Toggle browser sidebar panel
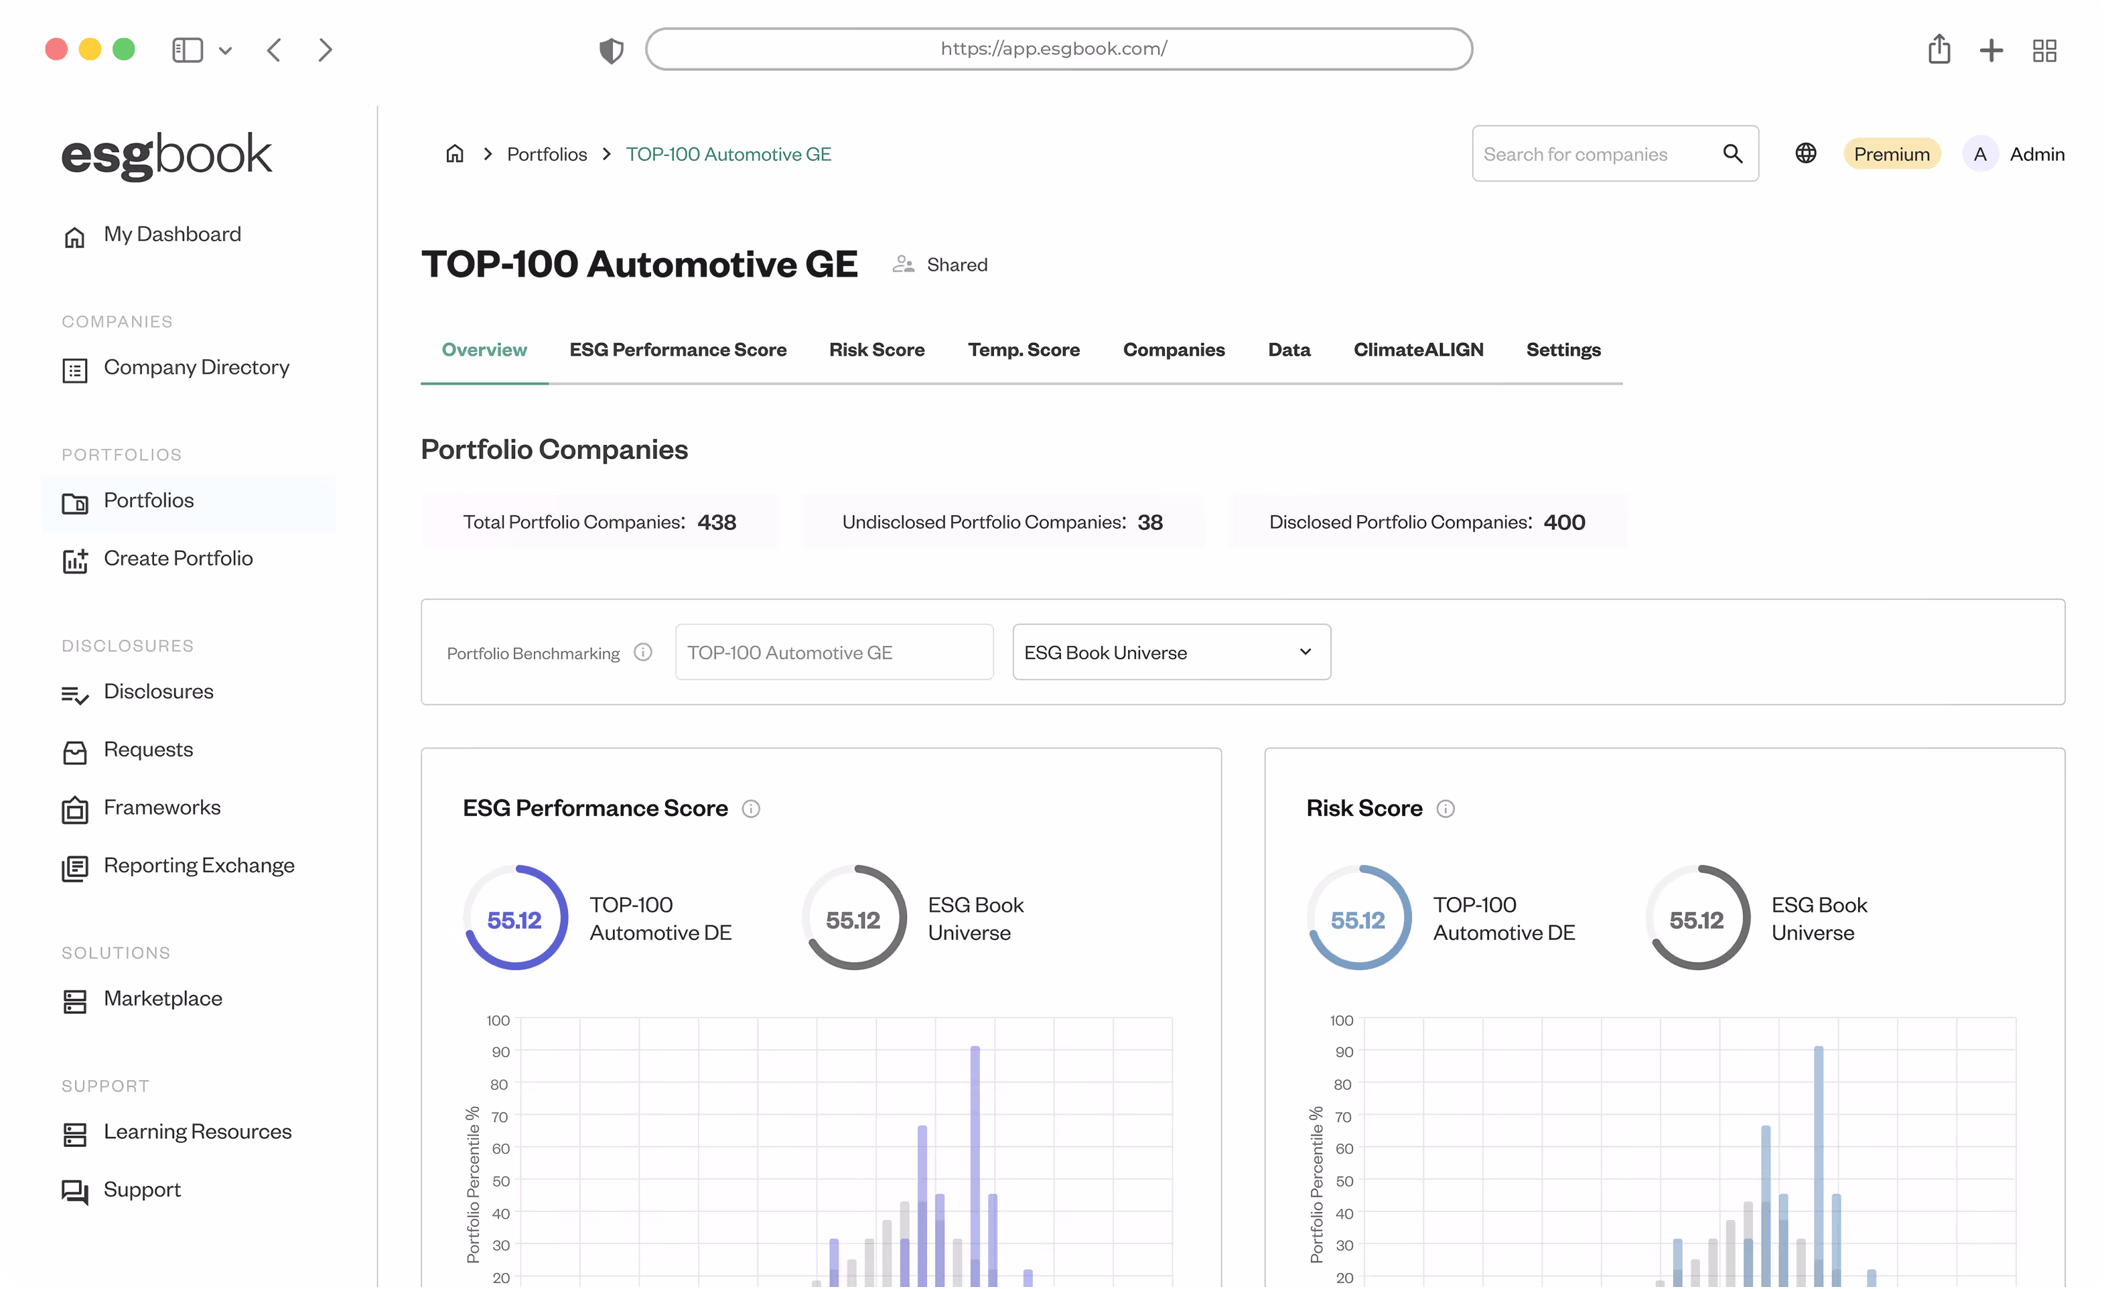The width and height of the screenshot is (2110, 1289). click(188, 50)
